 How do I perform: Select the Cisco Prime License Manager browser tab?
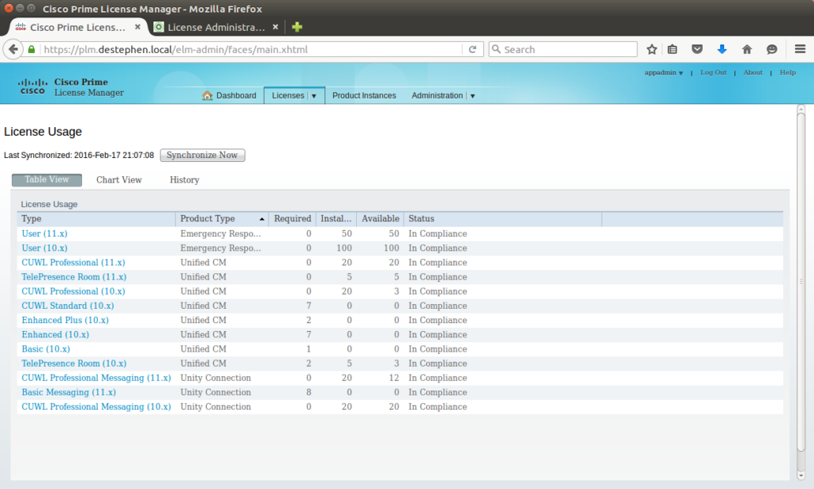click(78, 27)
